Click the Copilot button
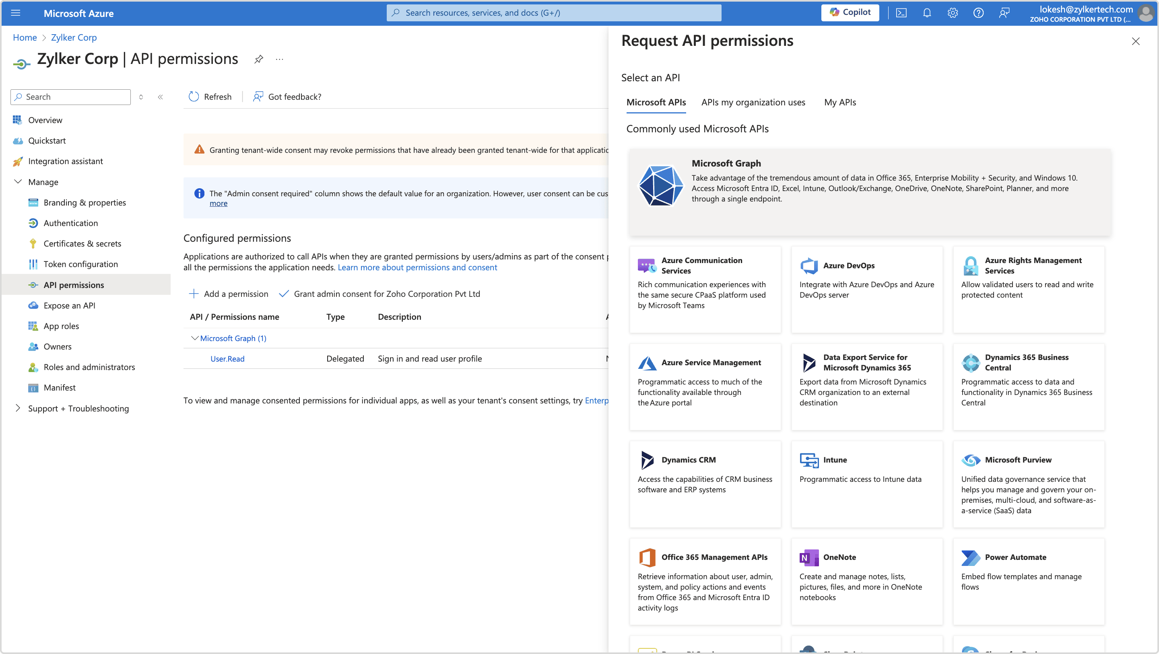 (x=850, y=12)
